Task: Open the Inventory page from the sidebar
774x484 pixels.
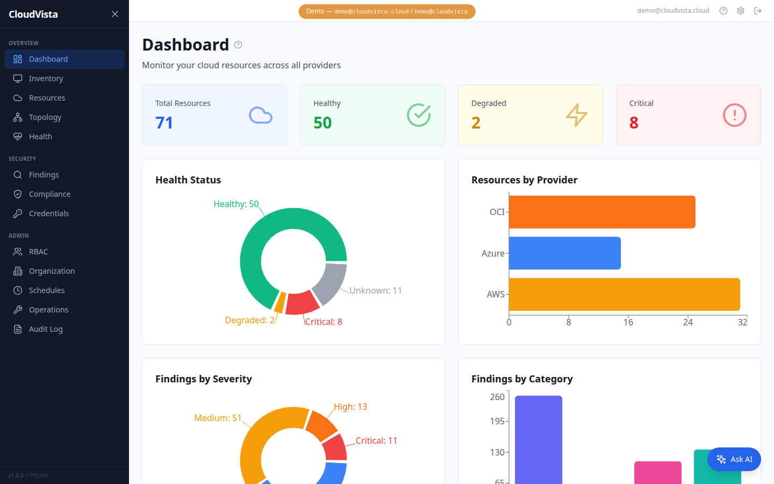Action: (18, 78)
